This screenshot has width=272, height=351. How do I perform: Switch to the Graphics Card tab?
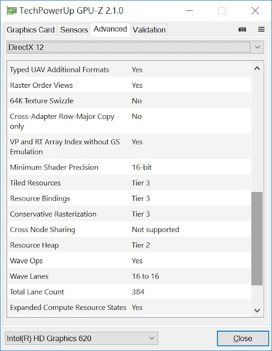pyautogui.click(x=31, y=30)
